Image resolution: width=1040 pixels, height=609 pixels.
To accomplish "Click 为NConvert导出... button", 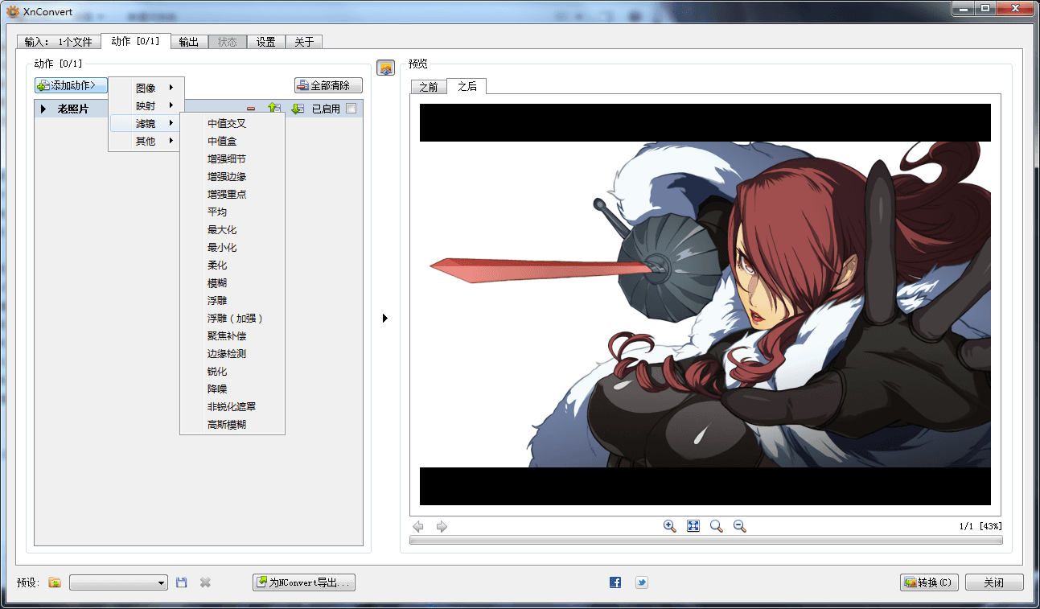I will [x=304, y=582].
